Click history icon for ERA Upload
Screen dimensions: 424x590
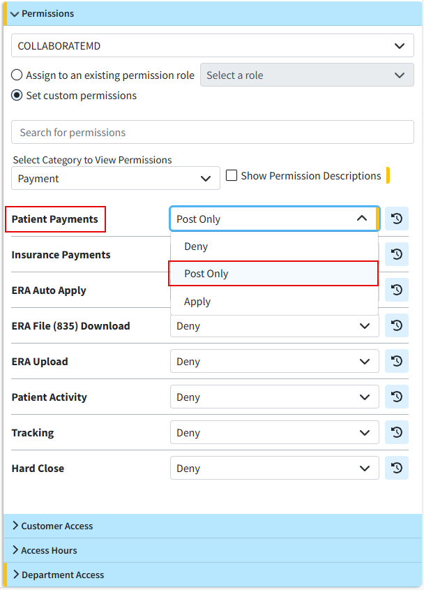click(x=396, y=362)
